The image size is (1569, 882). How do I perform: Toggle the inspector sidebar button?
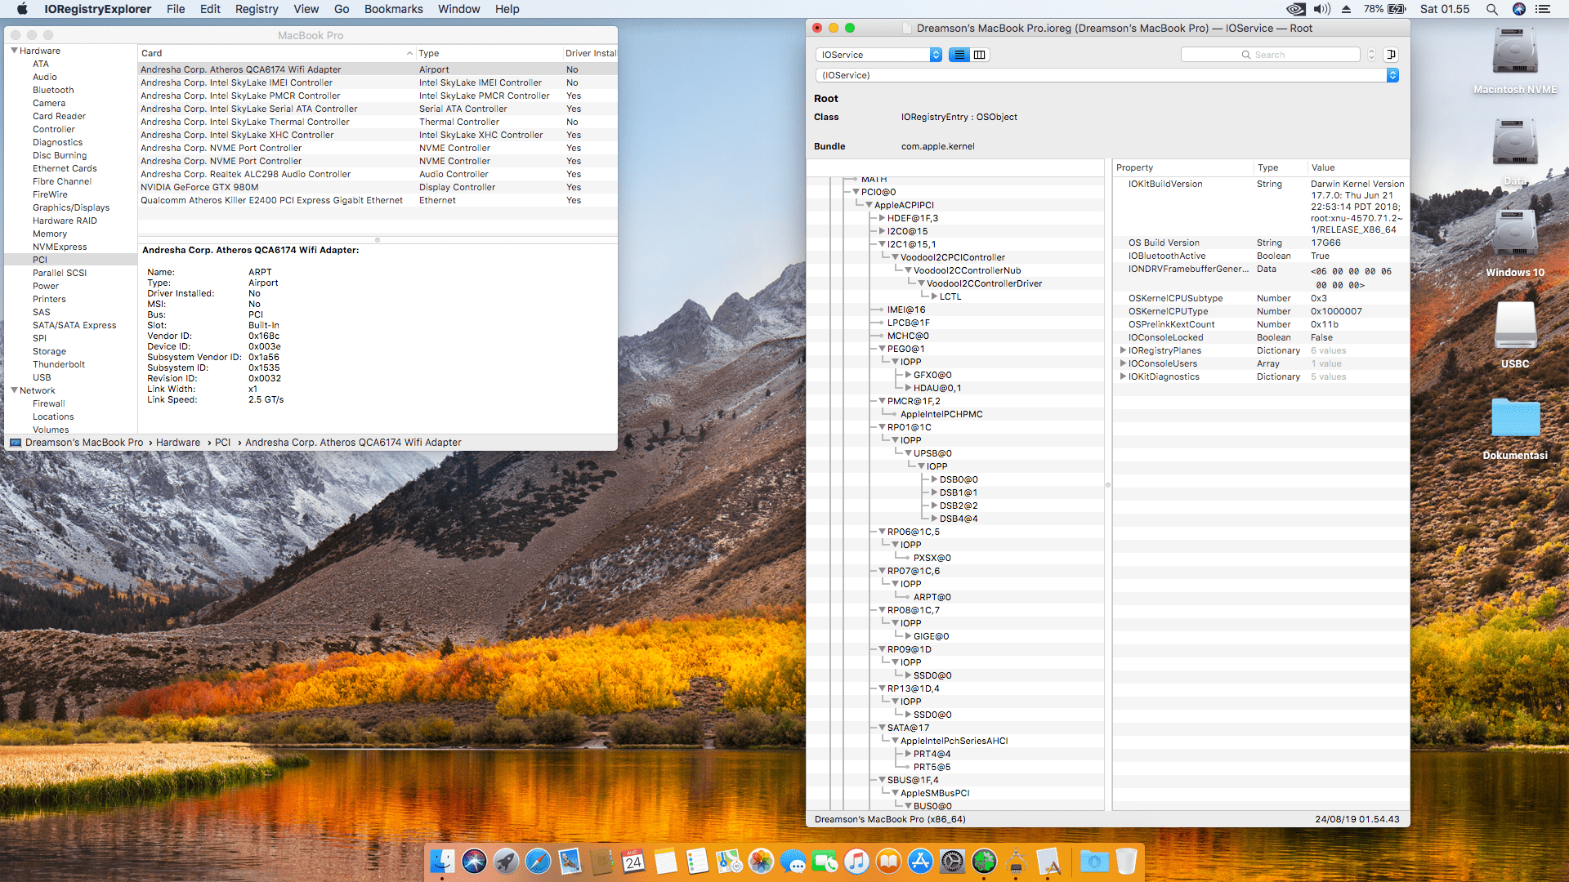pyautogui.click(x=1391, y=55)
